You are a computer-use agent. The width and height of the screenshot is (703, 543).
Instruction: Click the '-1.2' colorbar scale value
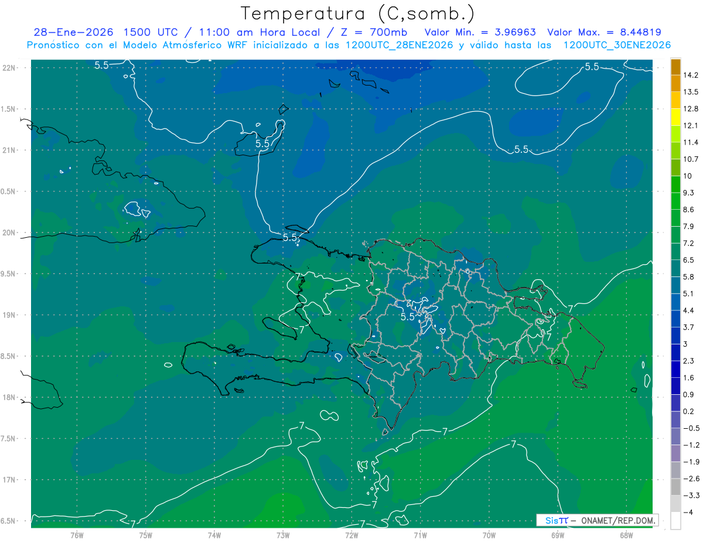(x=691, y=445)
